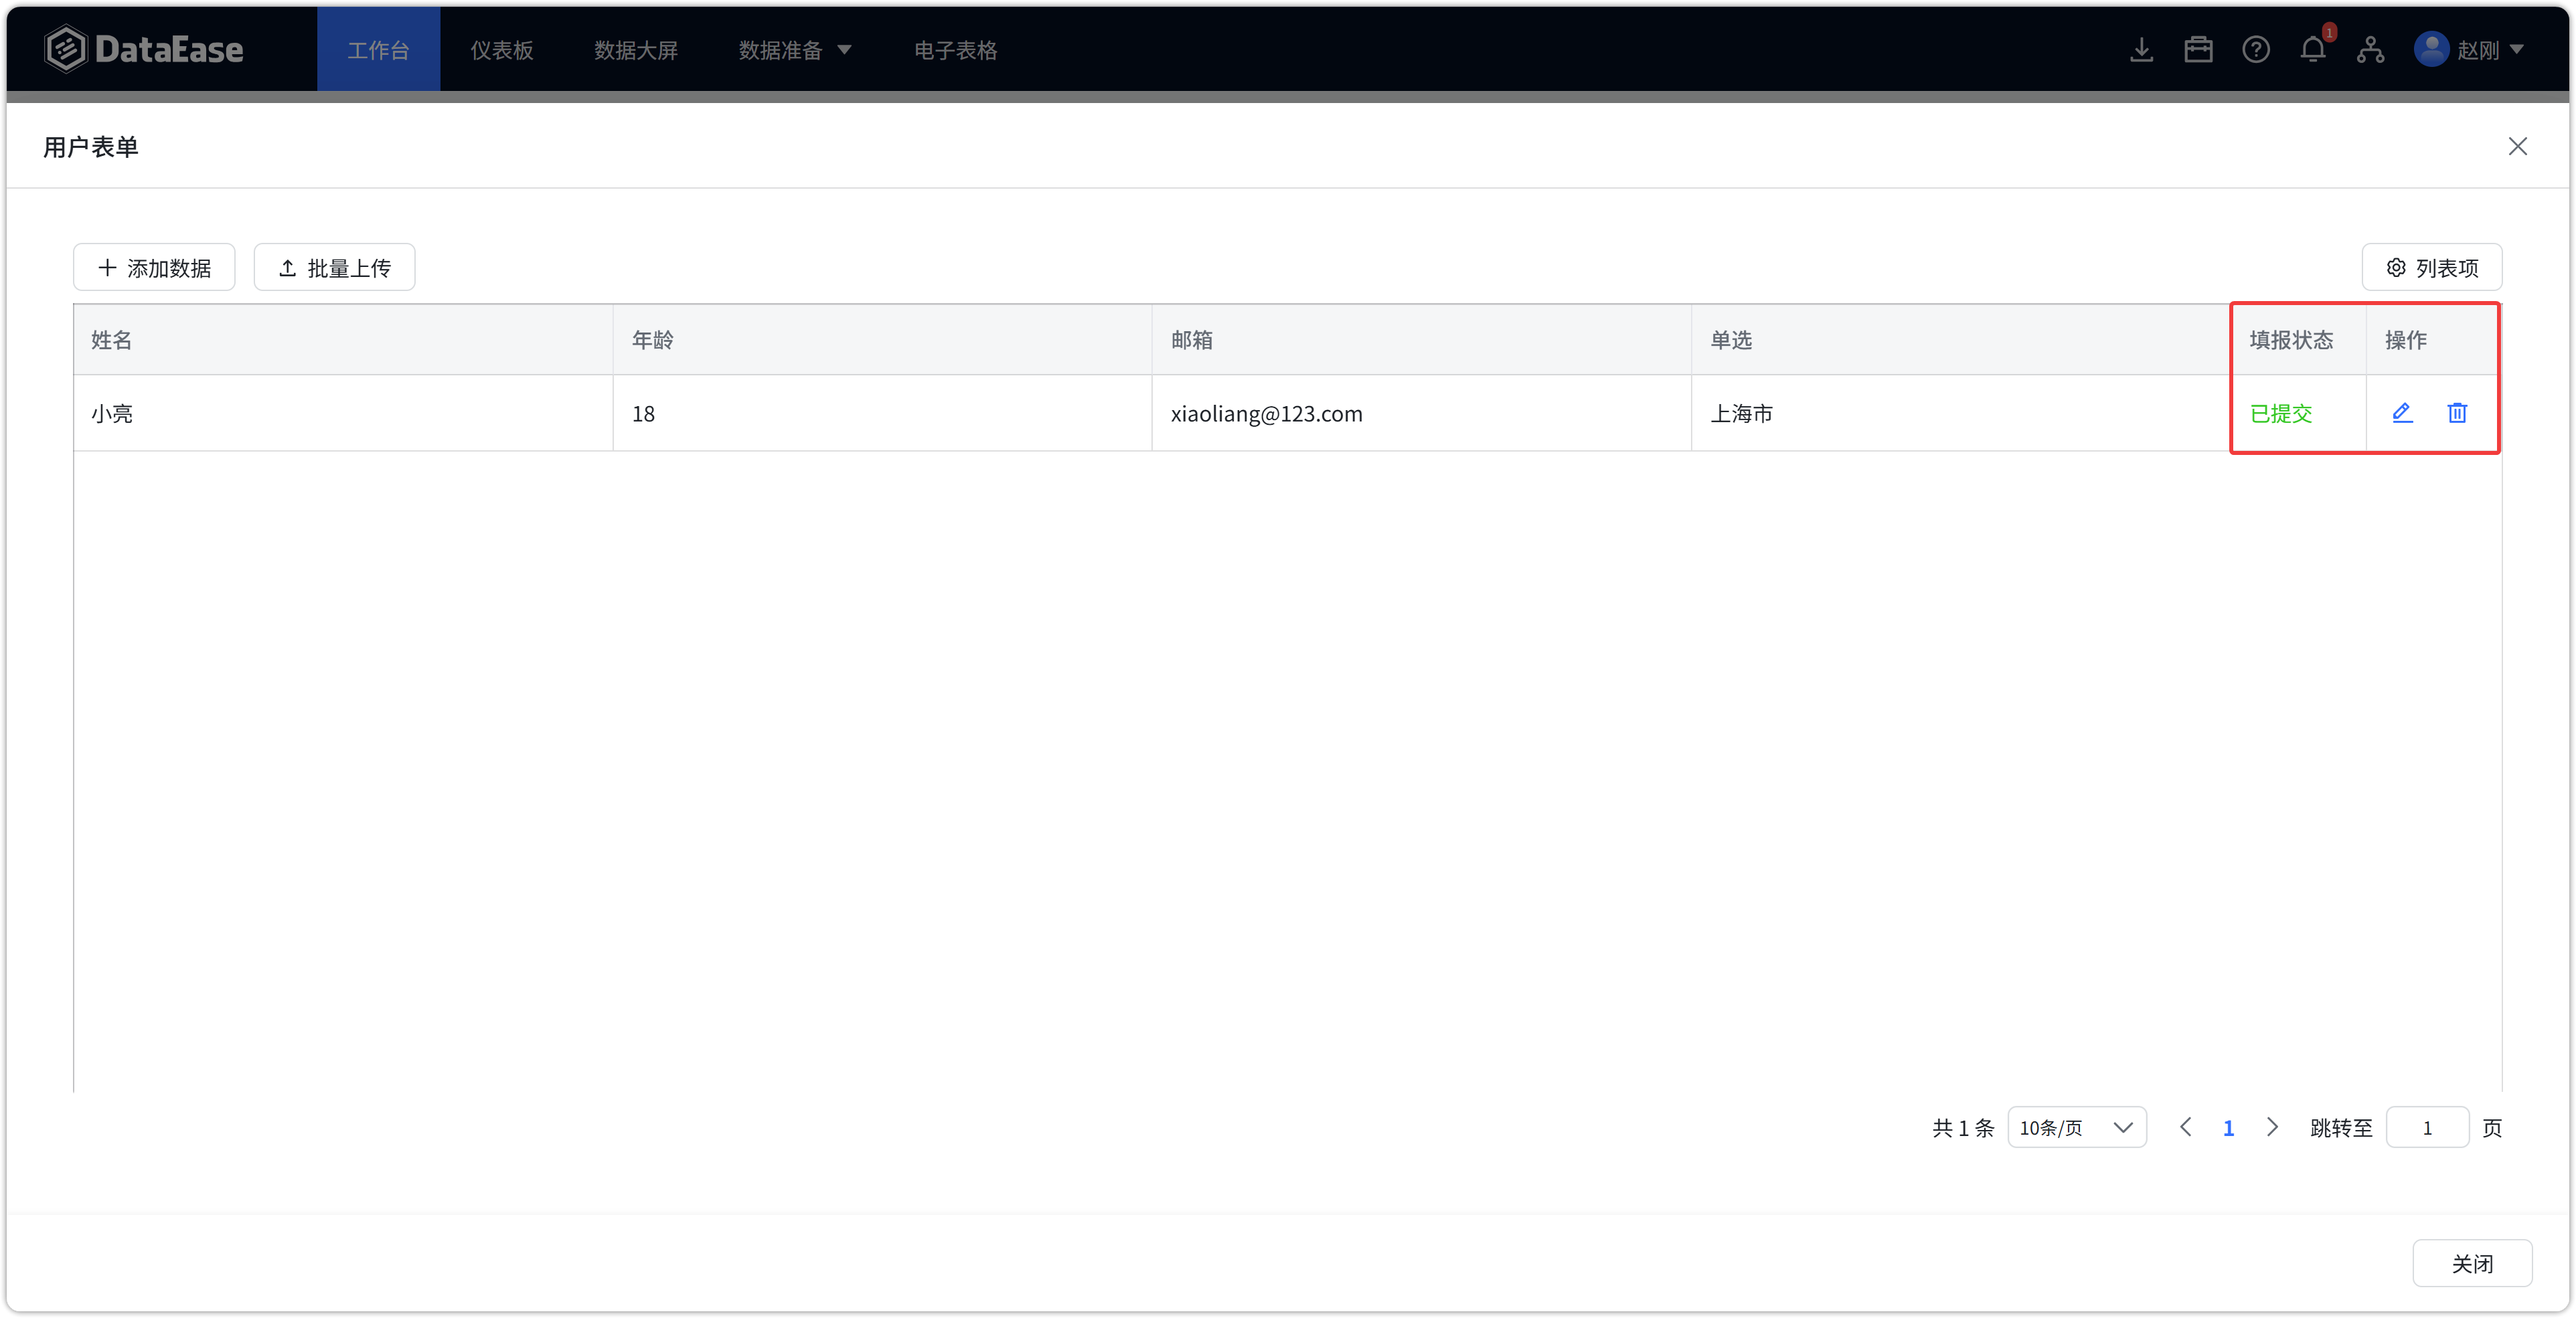Click the 已提交 status text
Image resolution: width=2576 pixels, height=1318 pixels.
(x=2281, y=413)
